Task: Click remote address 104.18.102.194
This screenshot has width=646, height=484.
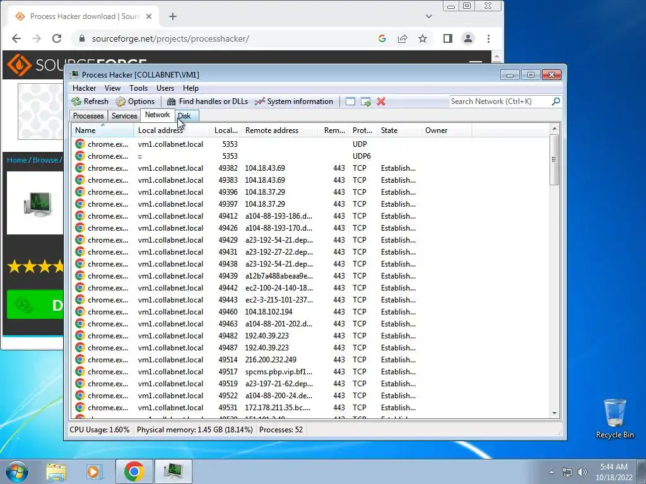Action: [x=269, y=311]
